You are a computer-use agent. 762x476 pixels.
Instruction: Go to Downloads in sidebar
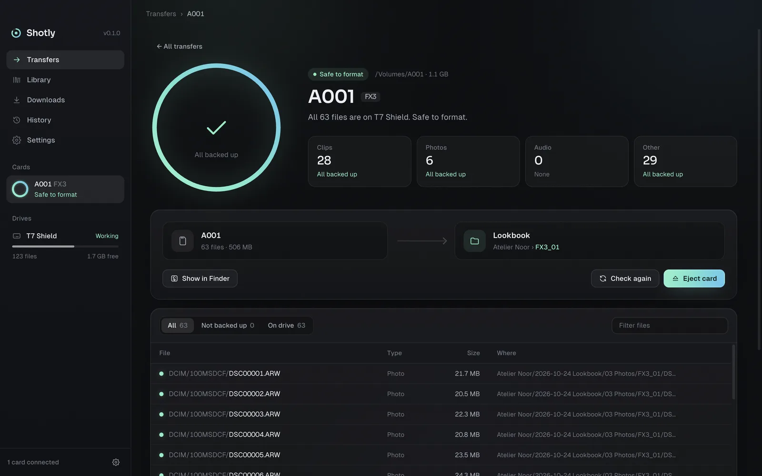pos(65,100)
